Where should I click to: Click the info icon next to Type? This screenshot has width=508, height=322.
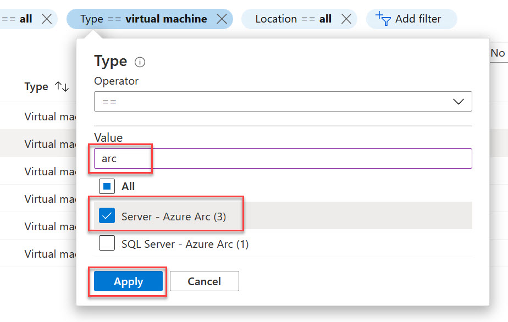click(140, 62)
